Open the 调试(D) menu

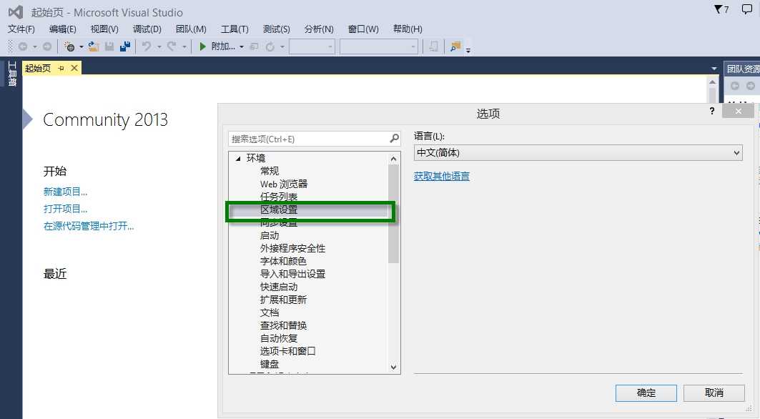click(x=147, y=29)
